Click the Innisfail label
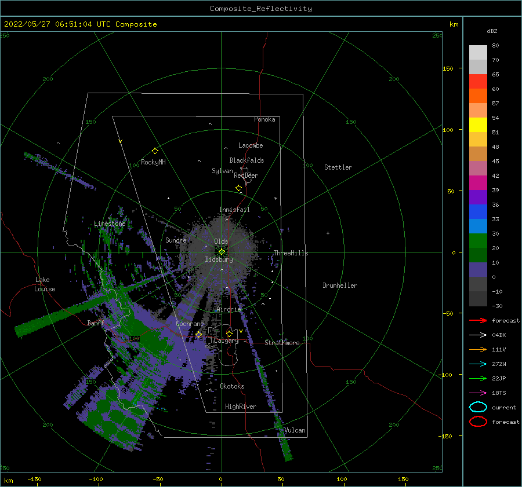The height and width of the screenshot is (487, 522). coord(234,210)
